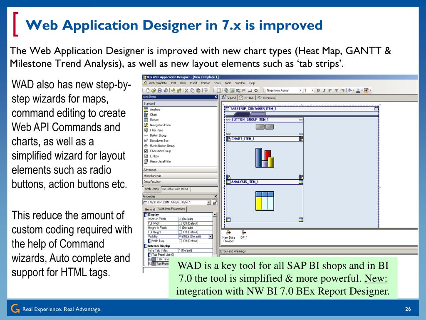Close the Properties panel
The height and width of the screenshot is (320, 426).
point(216,196)
